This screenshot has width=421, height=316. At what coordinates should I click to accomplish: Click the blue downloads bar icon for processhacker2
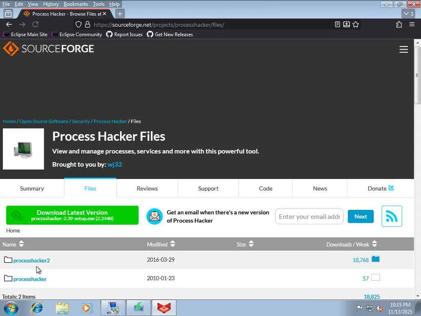375,259
